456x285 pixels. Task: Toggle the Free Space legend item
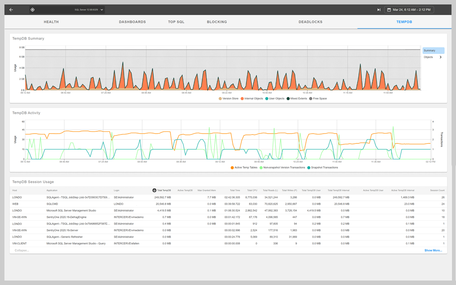[x=317, y=98]
